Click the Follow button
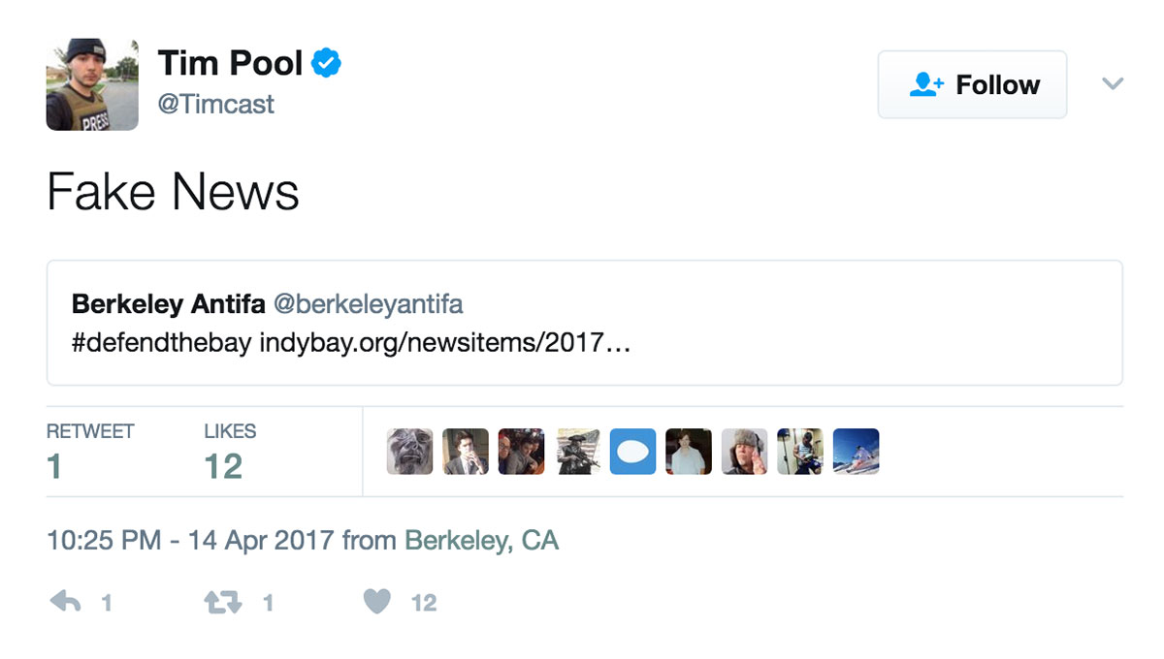This screenshot has height=659, width=1164. pyautogui.click(x=972, y=85)
